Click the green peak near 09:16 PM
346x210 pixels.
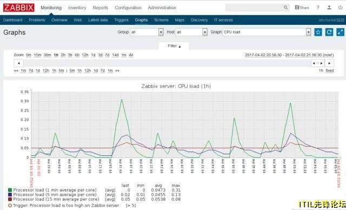coord(122,100)
